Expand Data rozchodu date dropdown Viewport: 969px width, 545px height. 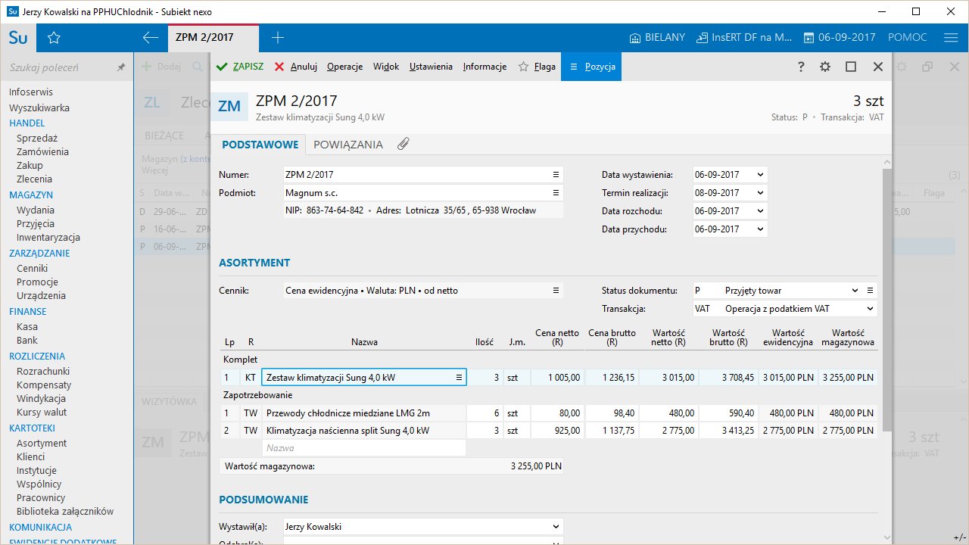760,211
